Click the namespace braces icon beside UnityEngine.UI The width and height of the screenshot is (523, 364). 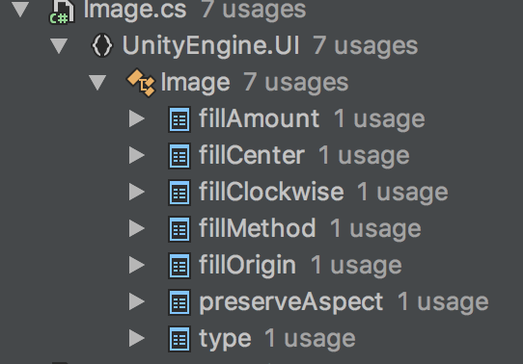102,45
